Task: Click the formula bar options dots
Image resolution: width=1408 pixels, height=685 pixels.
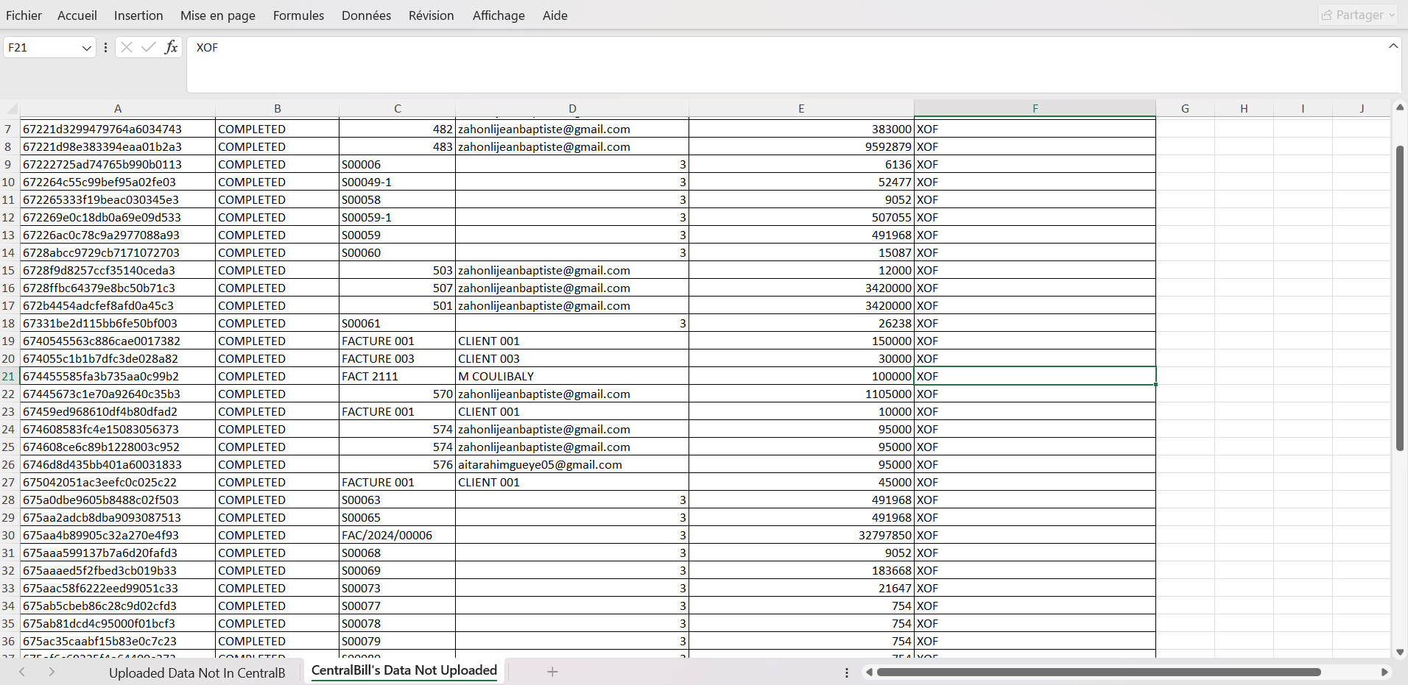Action: tap(106, 48)
